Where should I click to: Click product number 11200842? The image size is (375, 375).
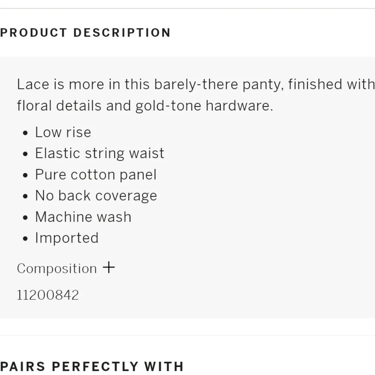[48, 295]
